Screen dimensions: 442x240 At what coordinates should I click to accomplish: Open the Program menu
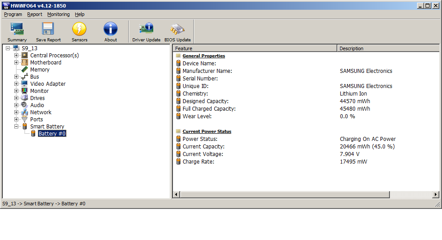pos(13,14)
